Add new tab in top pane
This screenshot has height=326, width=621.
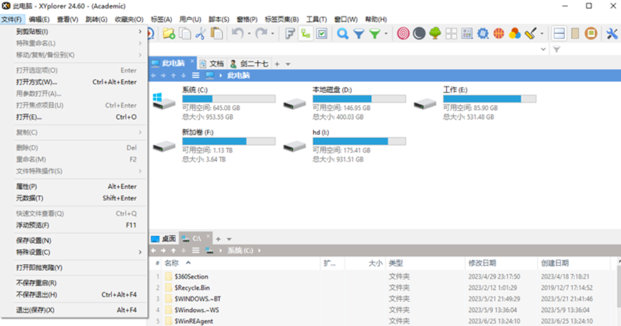277,64
